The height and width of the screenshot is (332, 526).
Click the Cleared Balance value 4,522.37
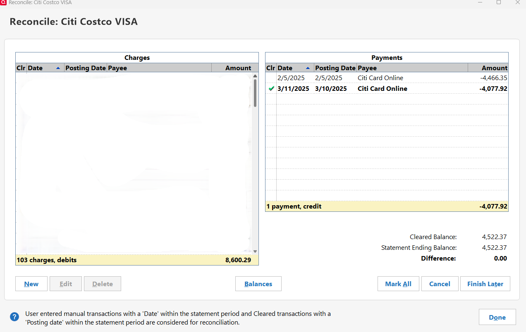494,237
